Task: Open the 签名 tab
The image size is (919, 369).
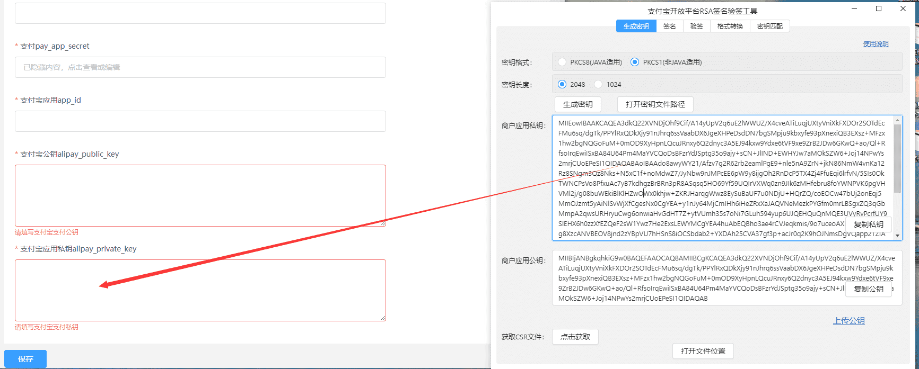Action: [670, 26]
